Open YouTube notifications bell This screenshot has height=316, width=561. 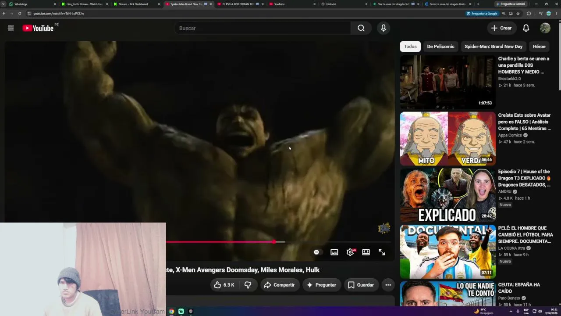[x=526, y=28]
